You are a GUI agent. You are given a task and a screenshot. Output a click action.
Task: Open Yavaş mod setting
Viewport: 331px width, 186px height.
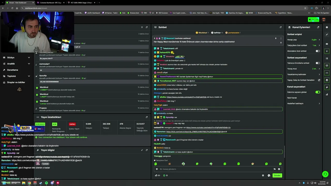[304, 69]
